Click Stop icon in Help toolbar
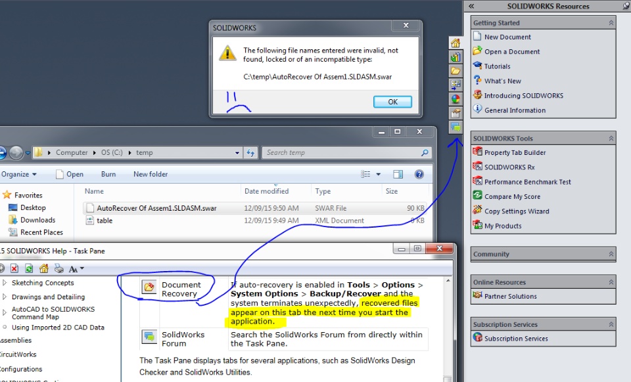Screen dimensions: 631x382 coord(14,268)
